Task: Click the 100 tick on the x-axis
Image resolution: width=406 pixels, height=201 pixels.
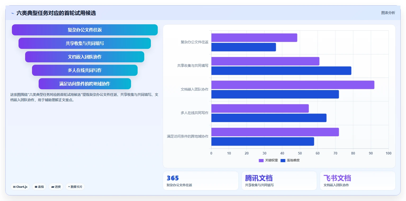Action: (388, 153)
